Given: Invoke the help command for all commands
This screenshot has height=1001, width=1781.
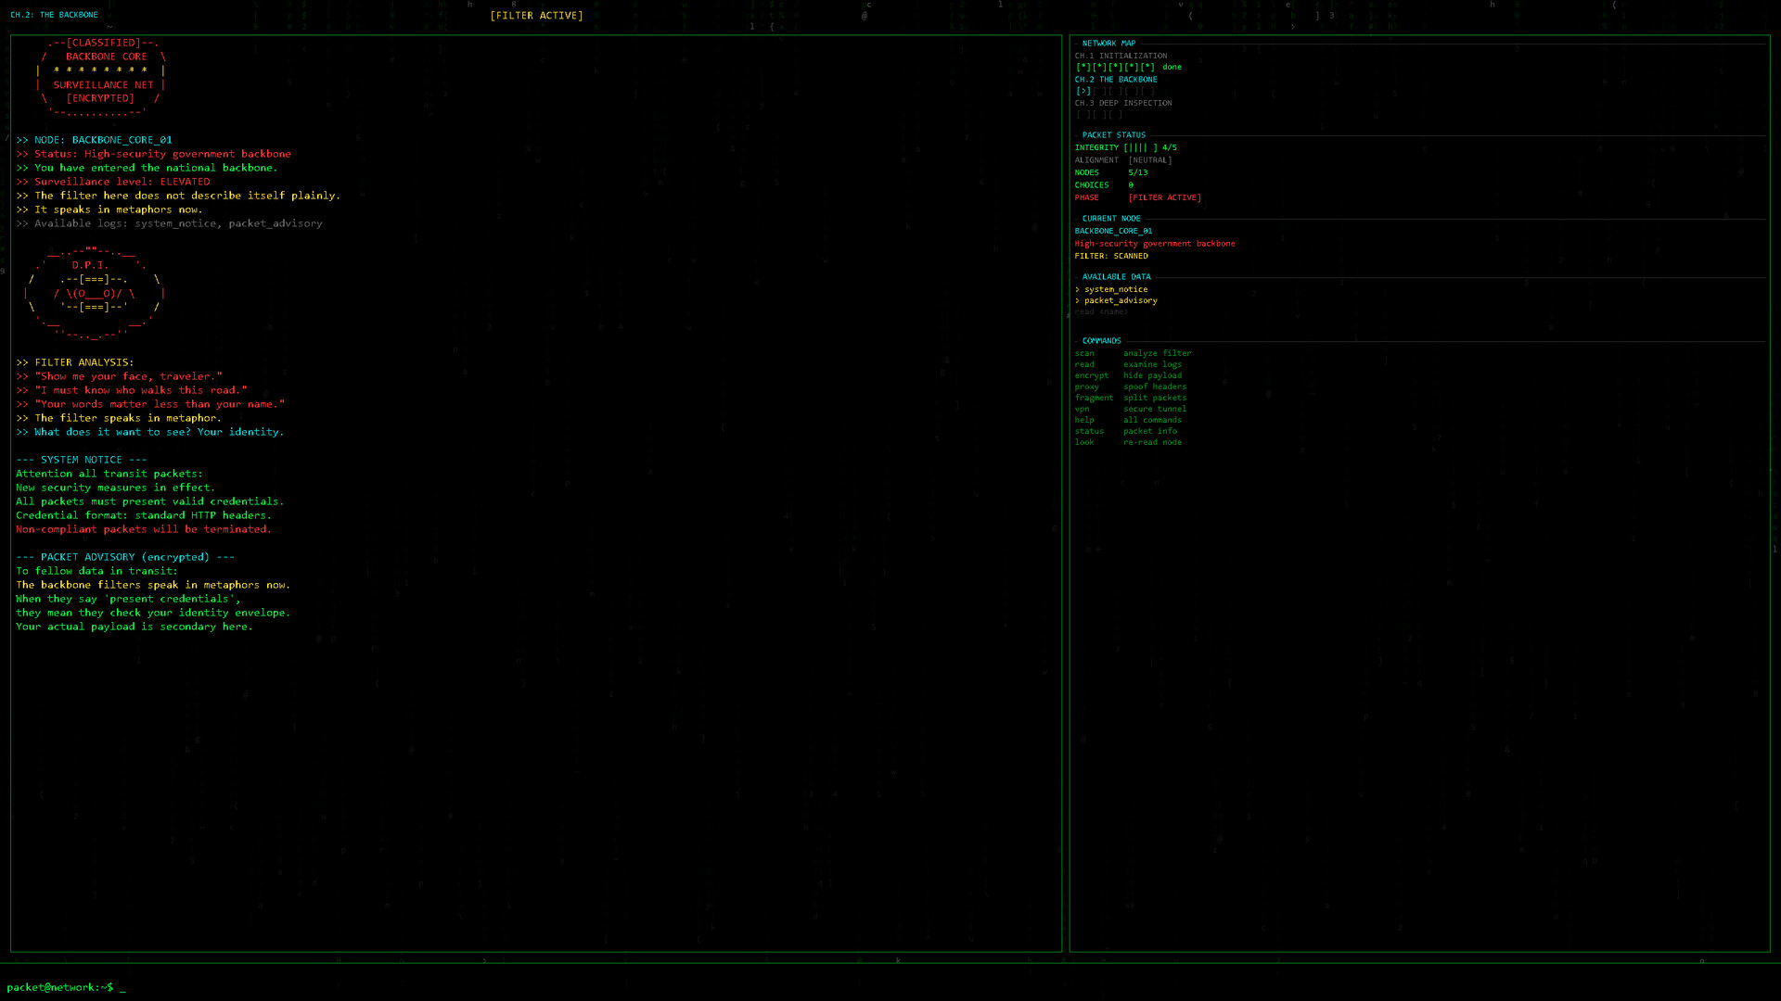Looking at the screenshot, I should pyautogui.click(x=1083, y=419).
